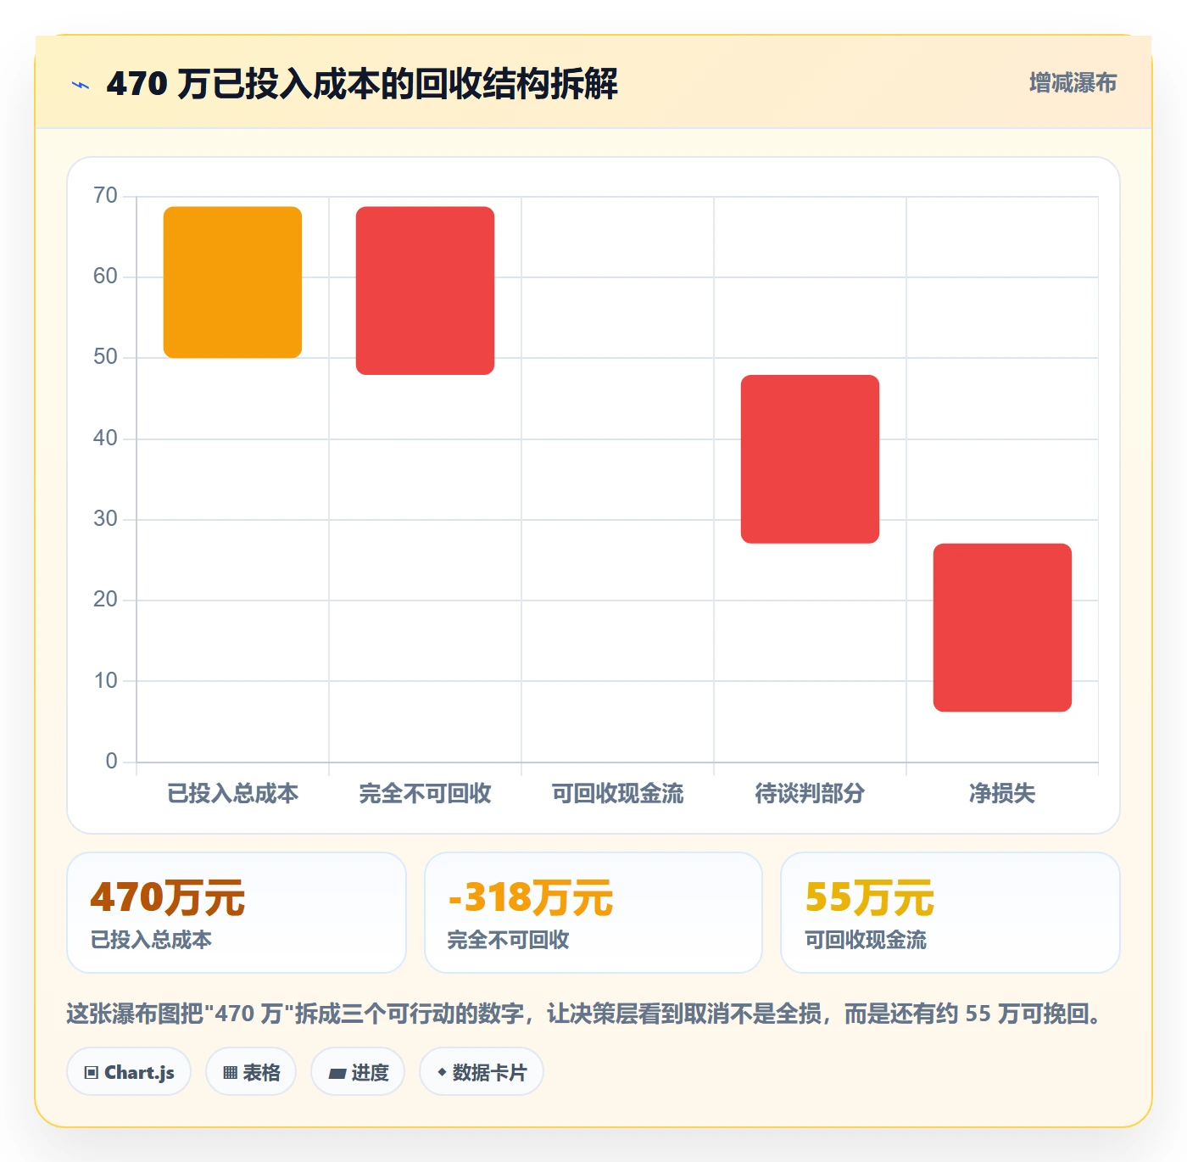
Task: Click the 60 tick on the y-axis
Action: click(x=105, y=277)
